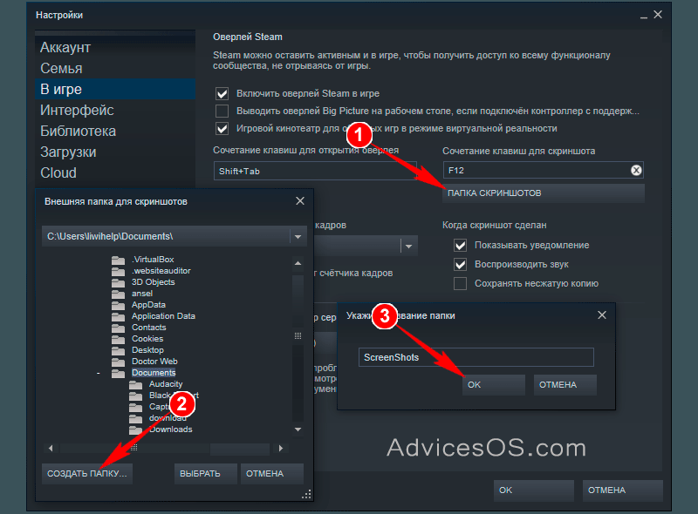Click the scroll down arrow in folder tree

298,429
